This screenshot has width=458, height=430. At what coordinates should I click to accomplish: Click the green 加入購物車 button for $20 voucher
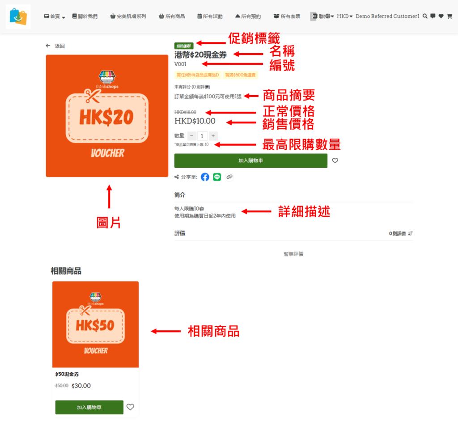[250, 161]
